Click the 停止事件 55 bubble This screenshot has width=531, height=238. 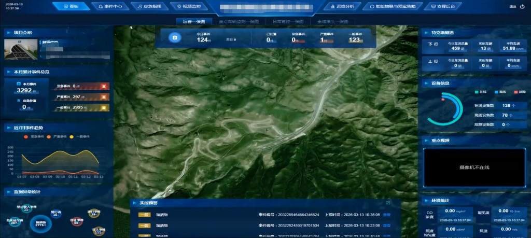[x=76, y=222]
